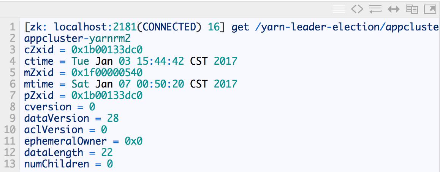
Task: Click the aclVersion = 0 line
Action: coord(66,129)
